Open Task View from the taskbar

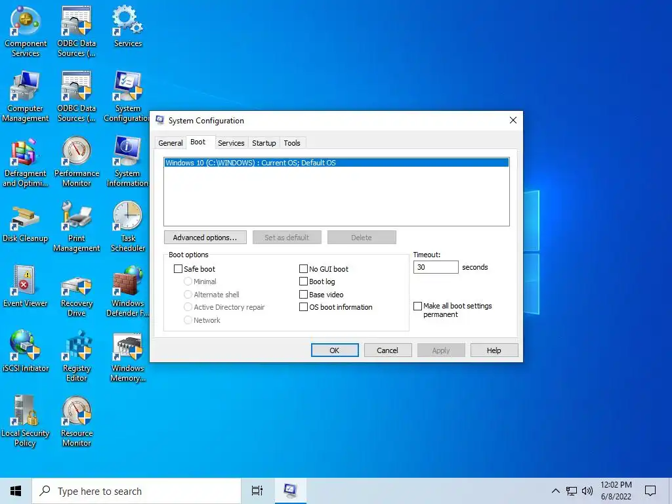click(x=257, y=491)
